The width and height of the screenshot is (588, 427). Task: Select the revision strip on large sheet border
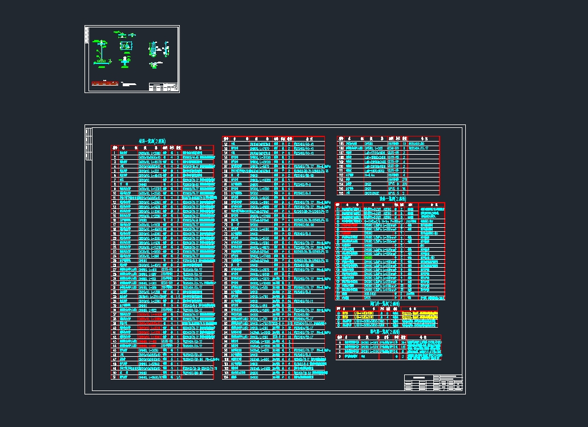[89, 144]
